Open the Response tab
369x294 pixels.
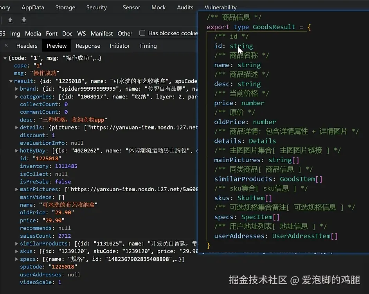pos(88,46)
